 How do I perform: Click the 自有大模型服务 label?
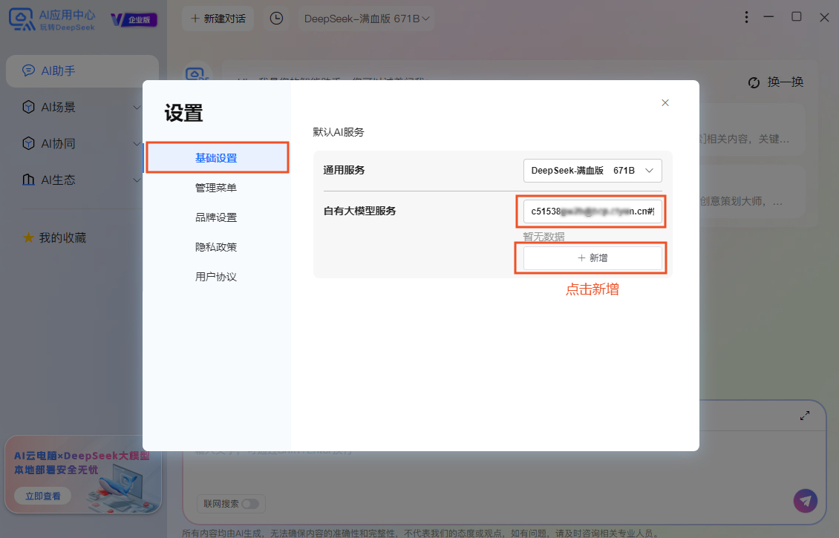(x=359, y=211)
